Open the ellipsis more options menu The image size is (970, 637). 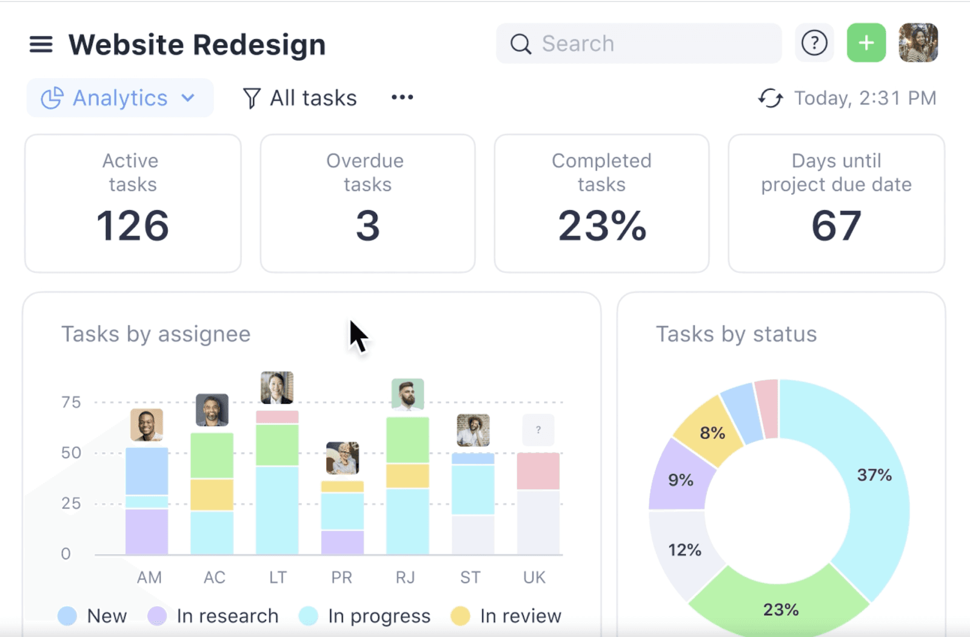click(401, 97)
